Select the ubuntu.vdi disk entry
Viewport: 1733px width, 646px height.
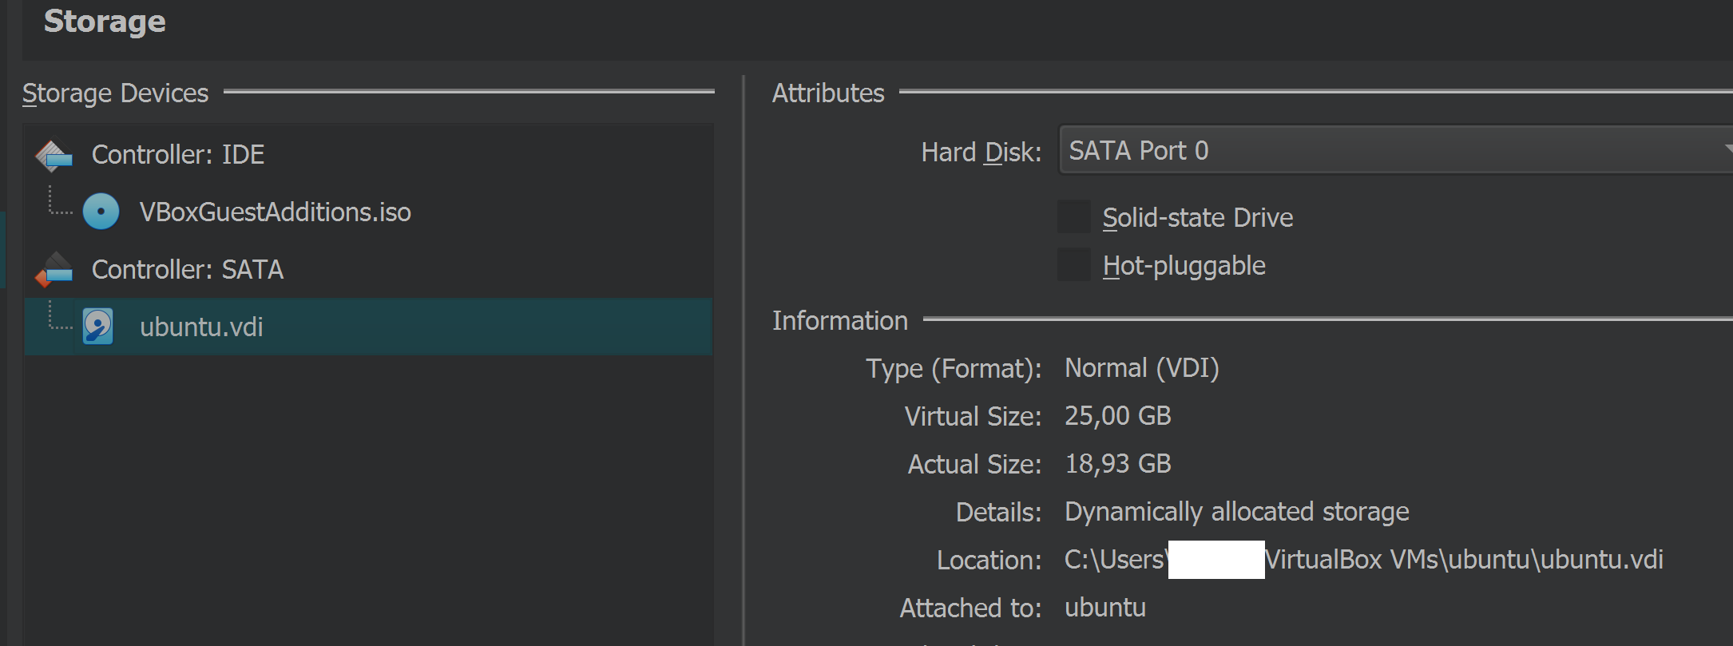[368, 327]
